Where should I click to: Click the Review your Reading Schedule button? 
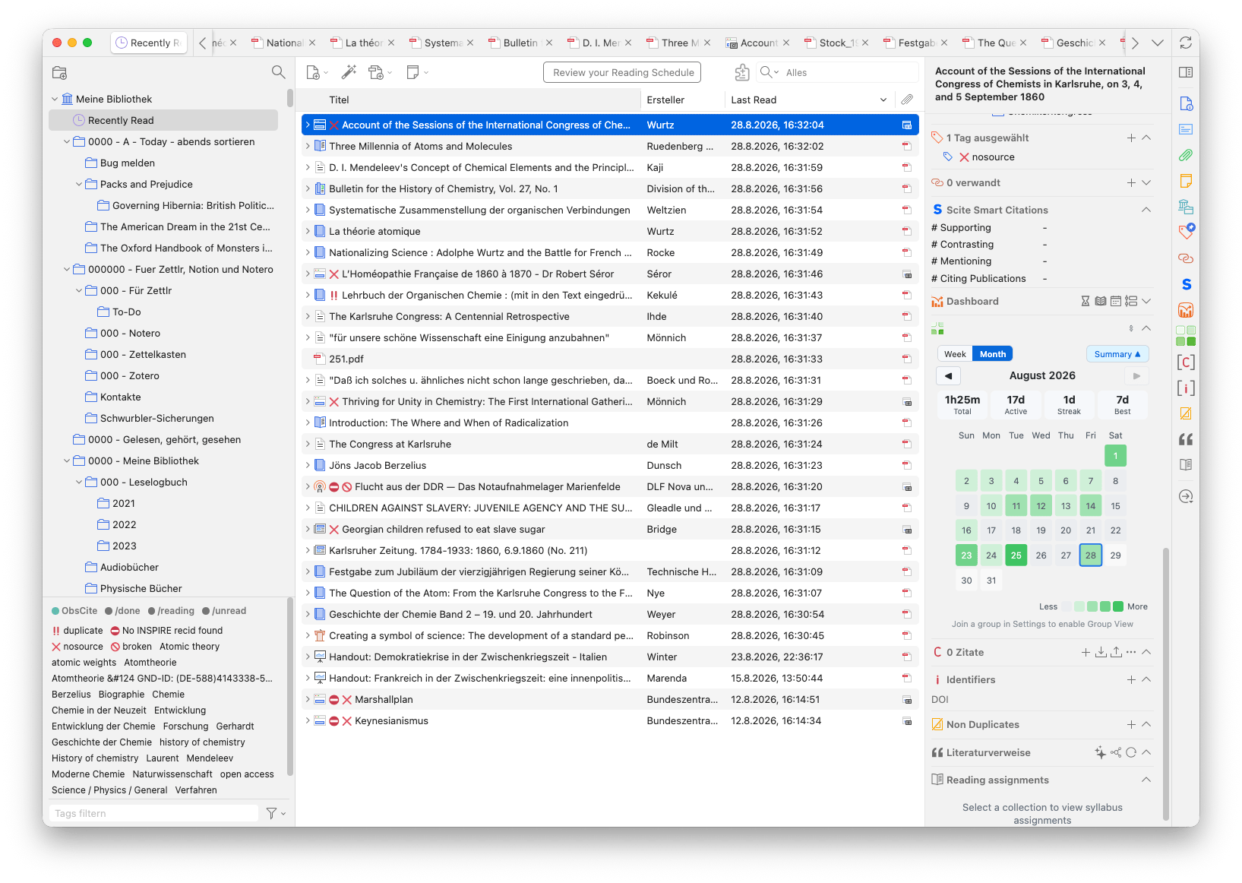point(622,72)
